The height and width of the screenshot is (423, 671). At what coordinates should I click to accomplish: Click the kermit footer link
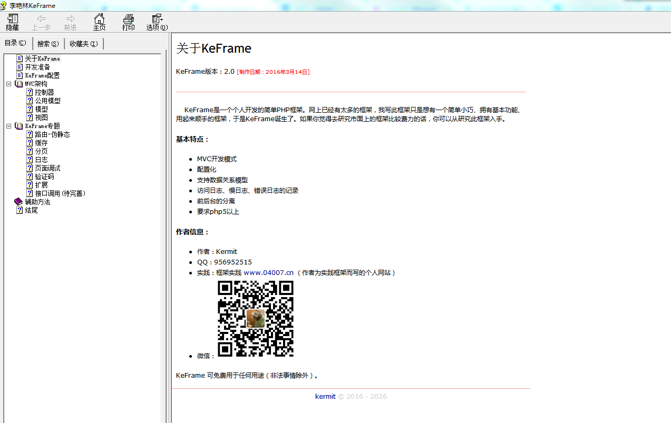click(325, 397)
